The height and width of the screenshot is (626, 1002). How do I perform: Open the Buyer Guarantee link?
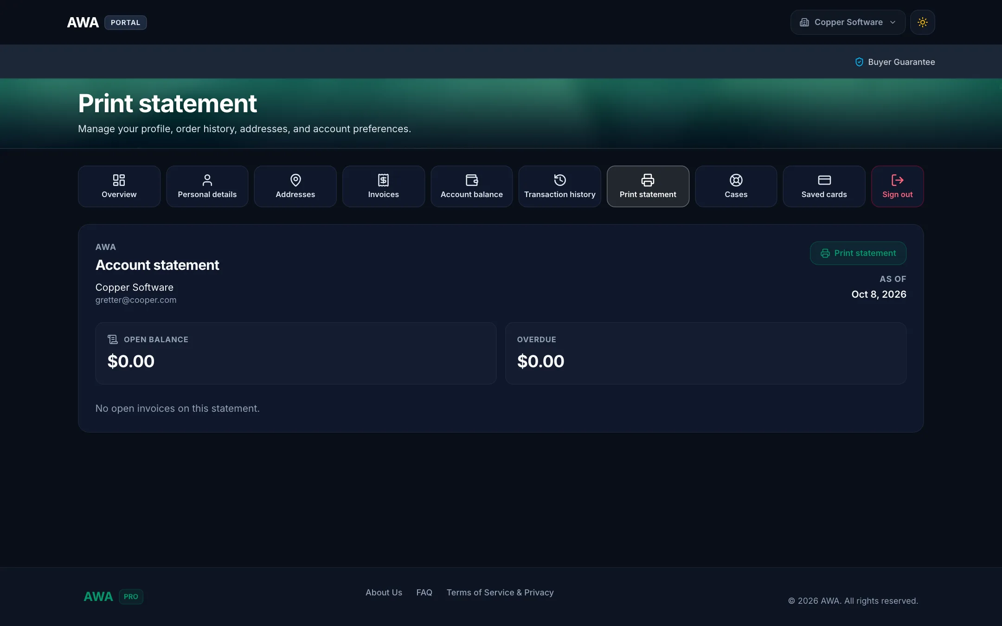895,62
